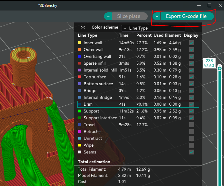This screenshot has height=186, width=224.
Task: Enable Retract display checkbox
Action: pos(192,131)
